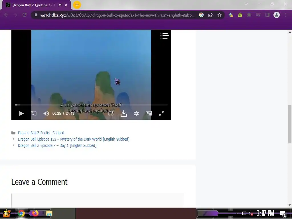This screenshot has height=219, width=292.
Task: Open Dragon Ball Episode 152 link
Action: tap(74, 139)
